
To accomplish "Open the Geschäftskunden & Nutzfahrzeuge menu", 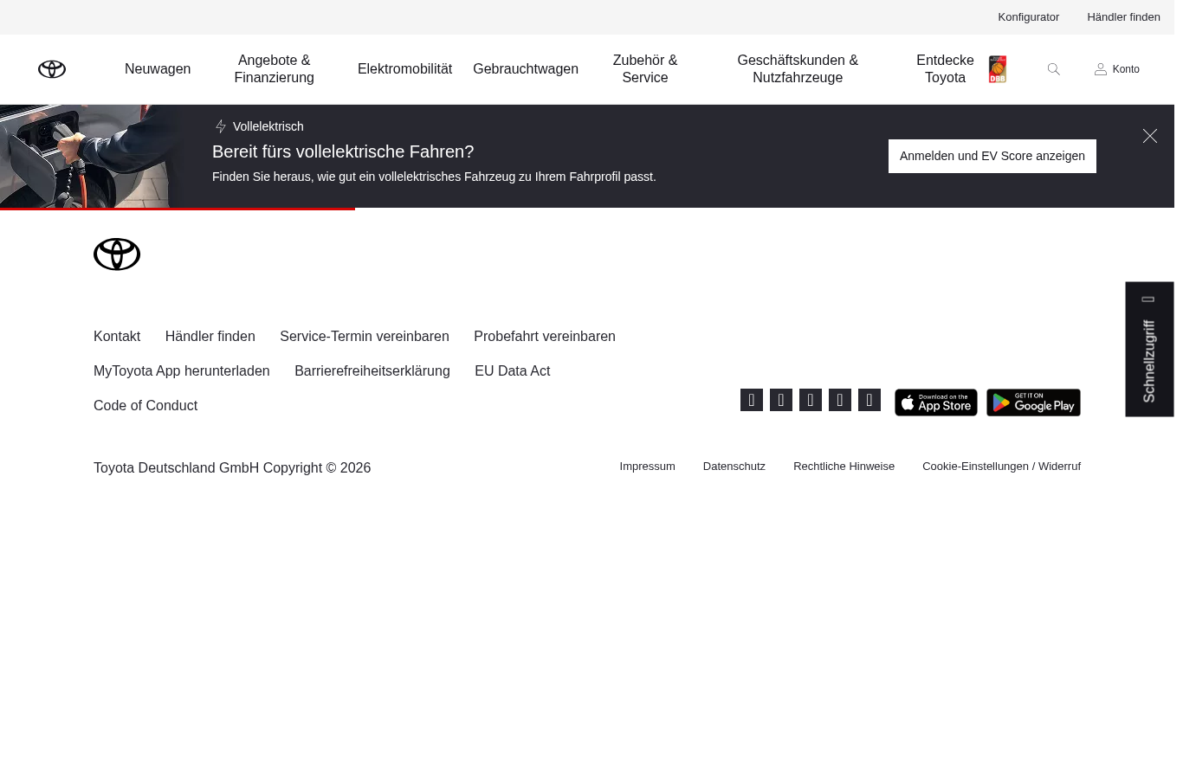I will pyautogui.click(x=798, y=69).
